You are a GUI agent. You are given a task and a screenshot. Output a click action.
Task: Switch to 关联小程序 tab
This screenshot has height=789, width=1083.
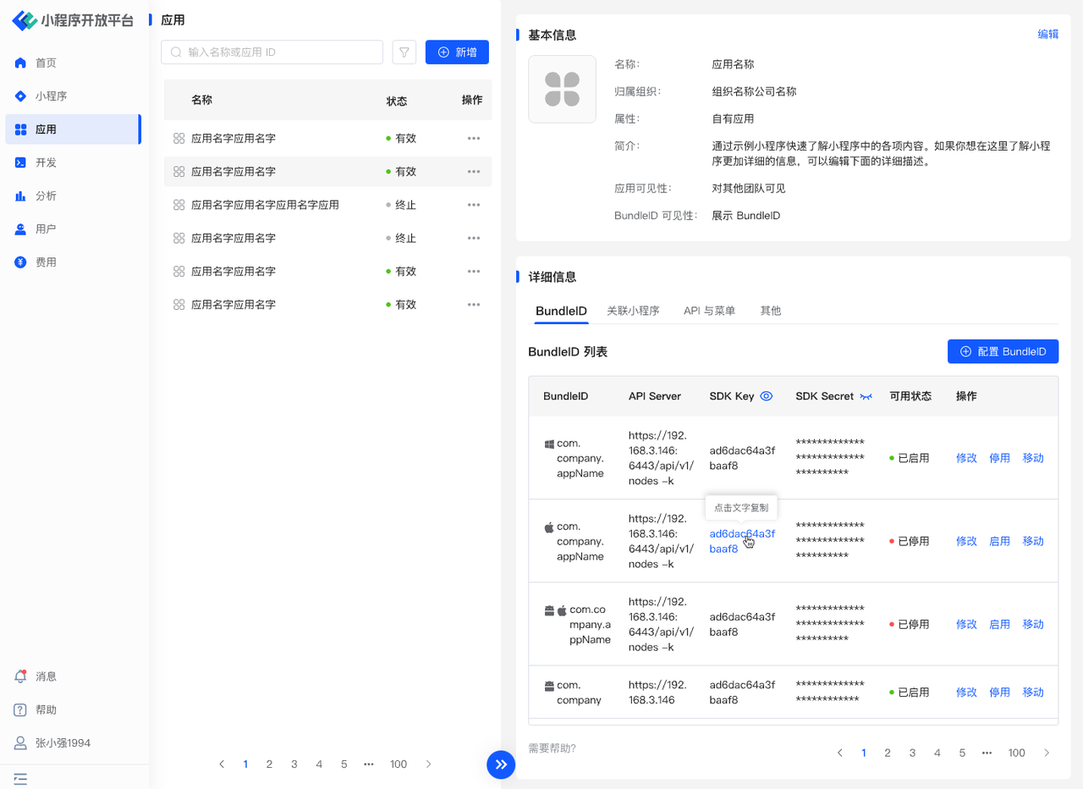(633, 311)
